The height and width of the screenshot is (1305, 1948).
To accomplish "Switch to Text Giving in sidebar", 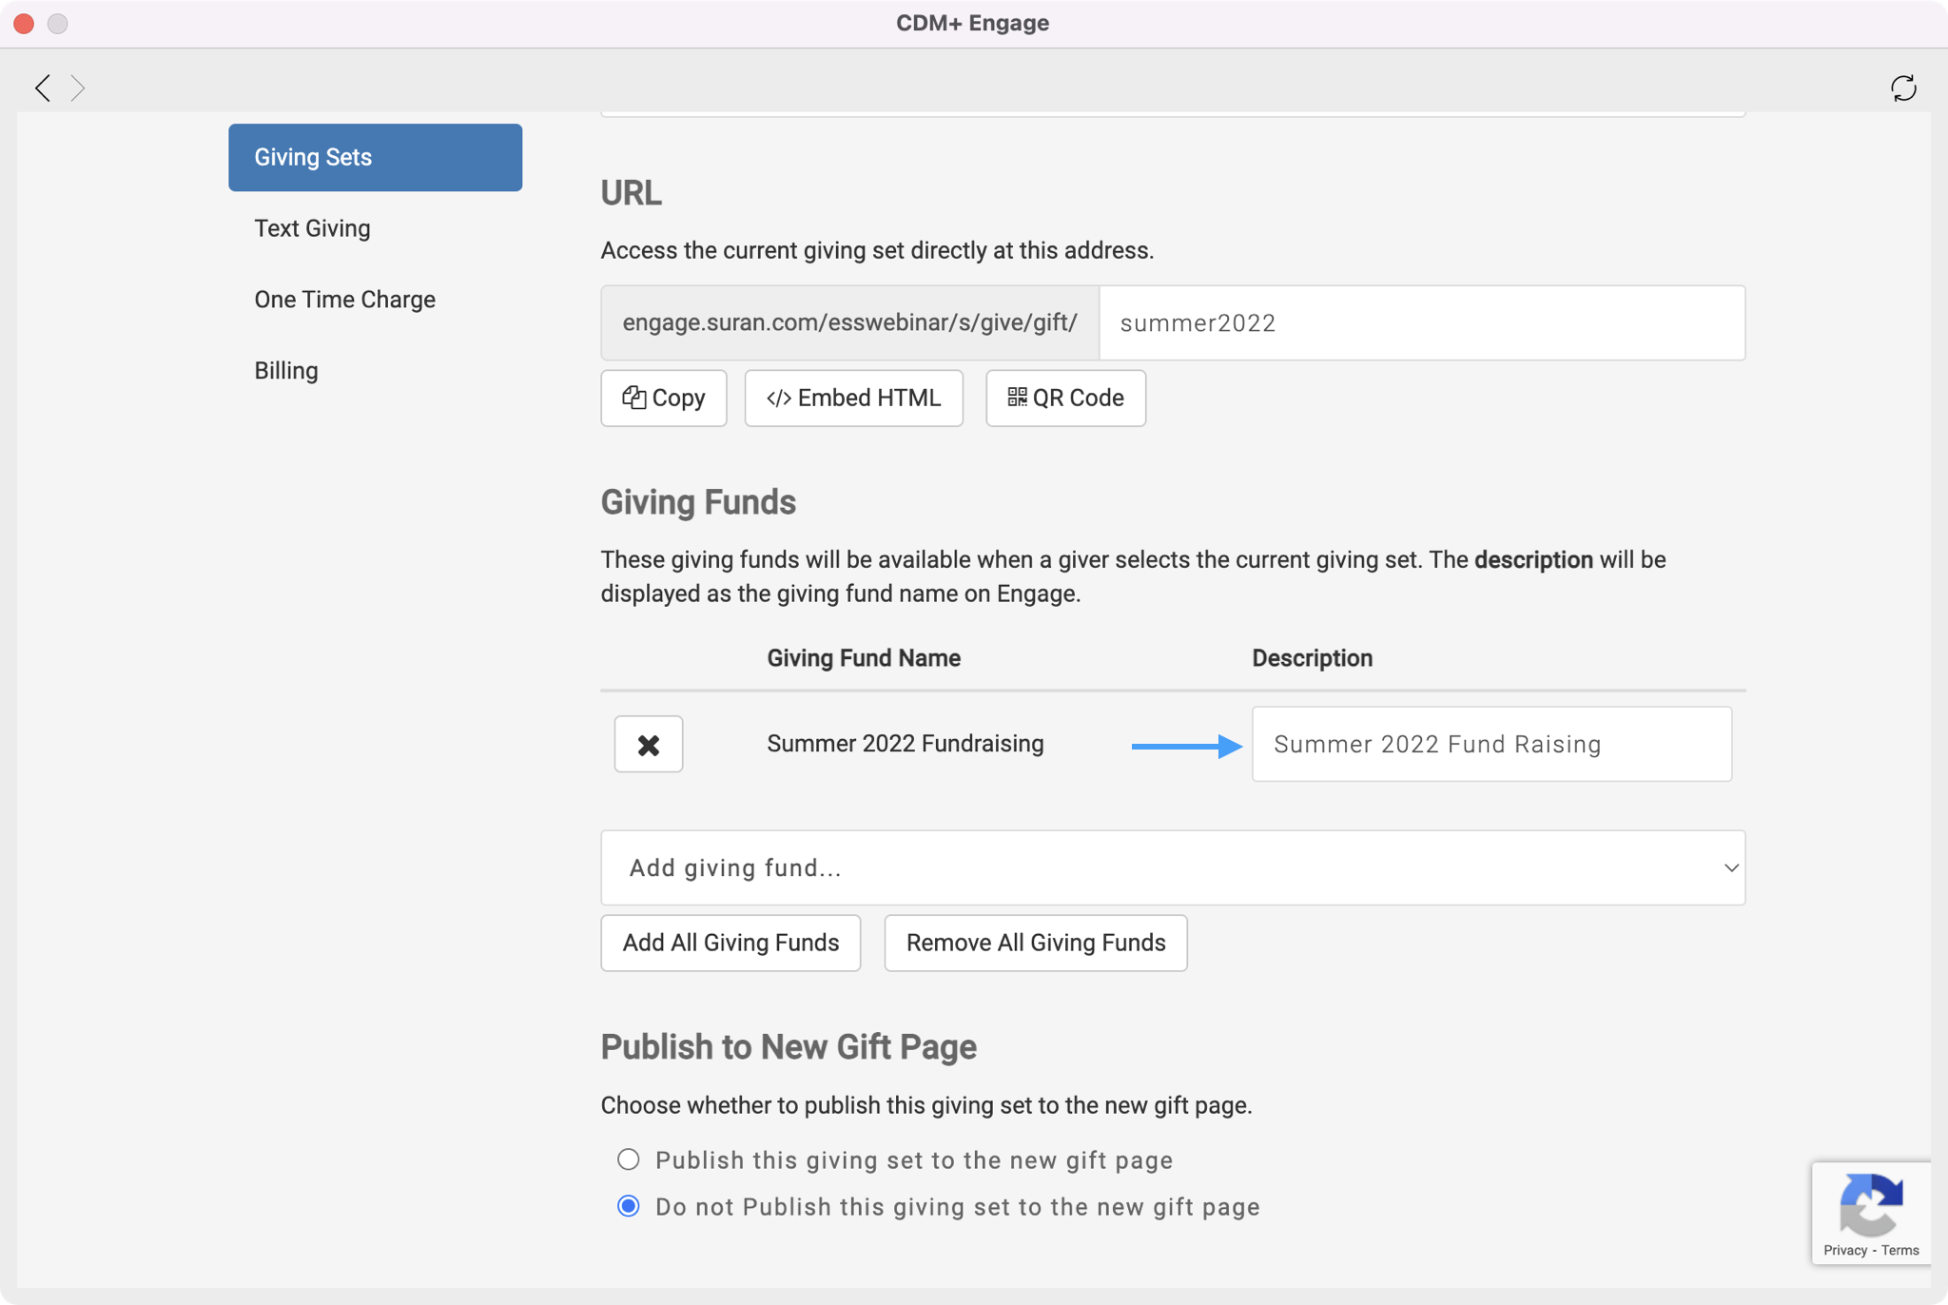I will pyautogui.click(x=312, y=228).
